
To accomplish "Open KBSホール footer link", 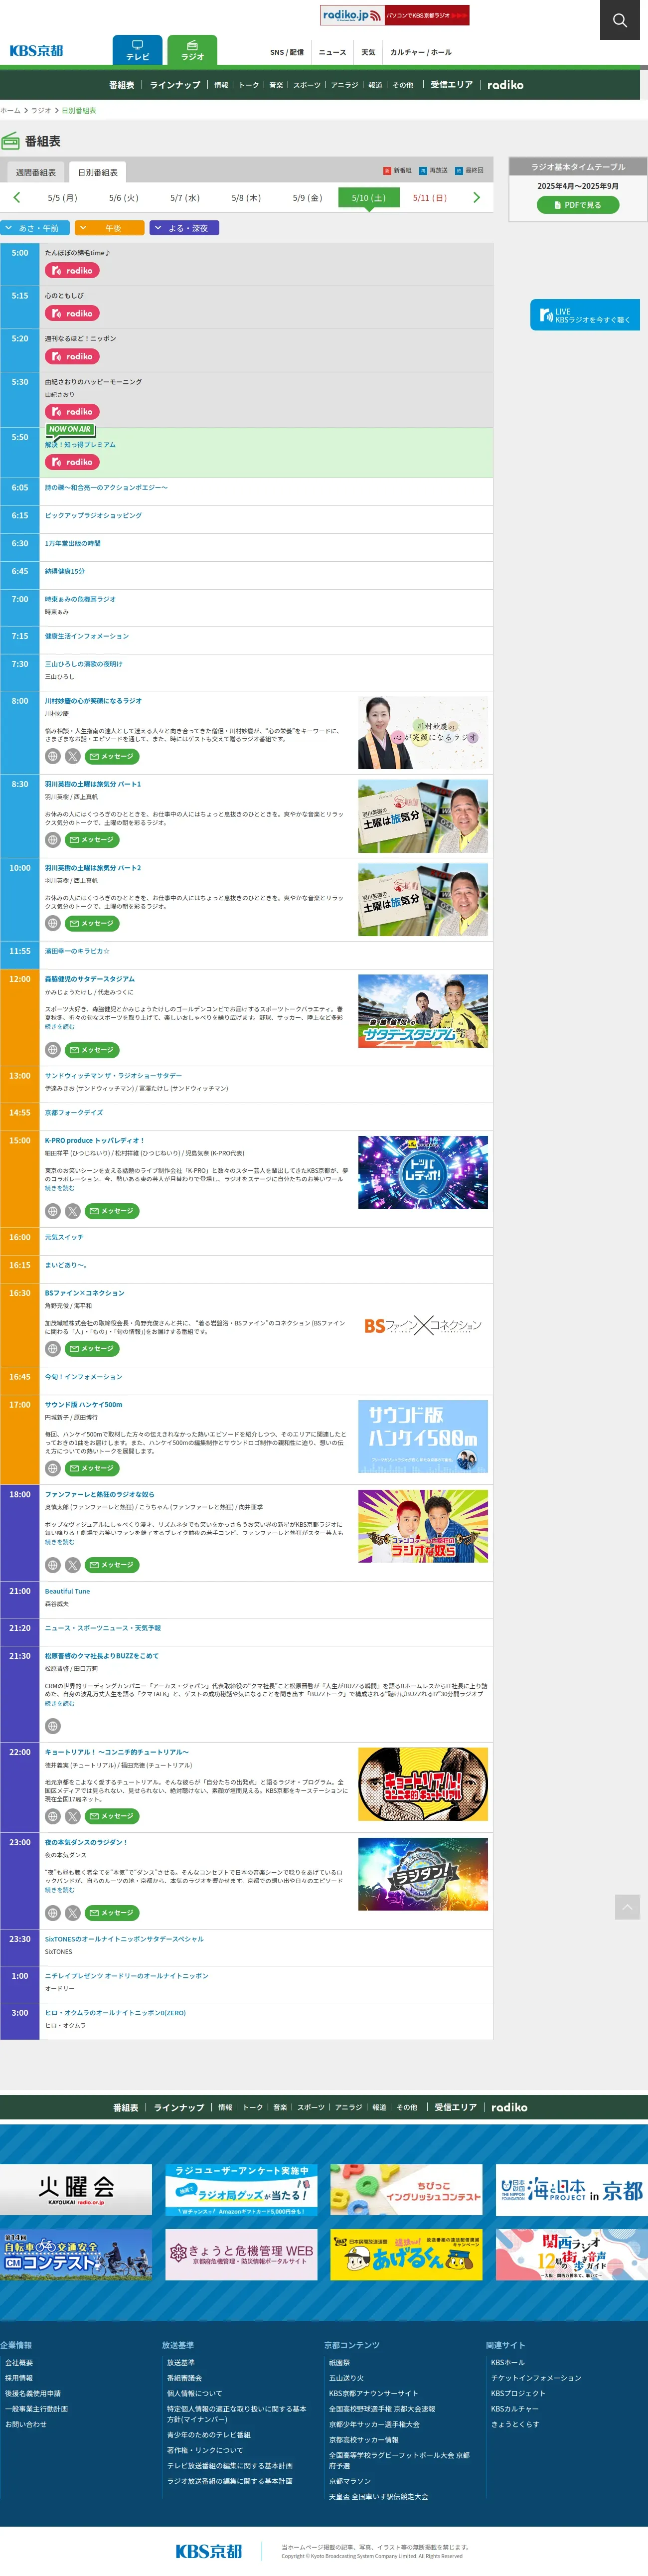I will 507,2363.
